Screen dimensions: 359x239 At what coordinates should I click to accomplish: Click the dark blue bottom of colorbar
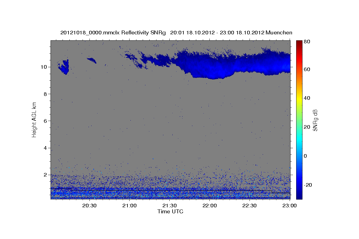pyautogui.click(x=299, y=196)
